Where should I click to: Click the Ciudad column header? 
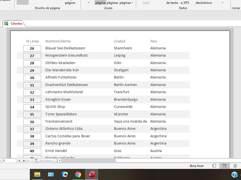pos(120,41)
